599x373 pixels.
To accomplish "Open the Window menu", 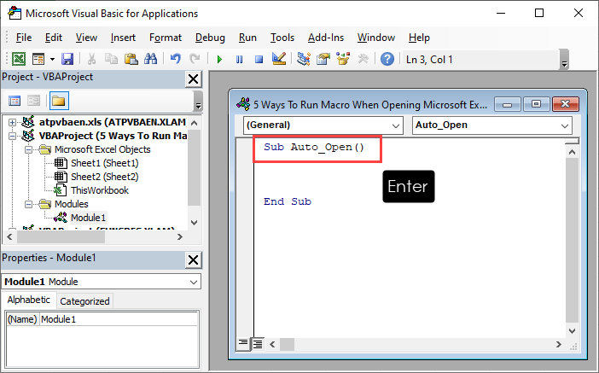I will [376, 38].
